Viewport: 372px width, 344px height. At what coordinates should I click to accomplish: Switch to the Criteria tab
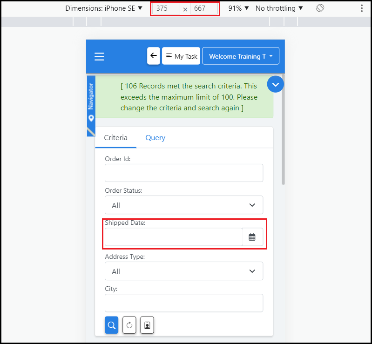pos(115,138)
